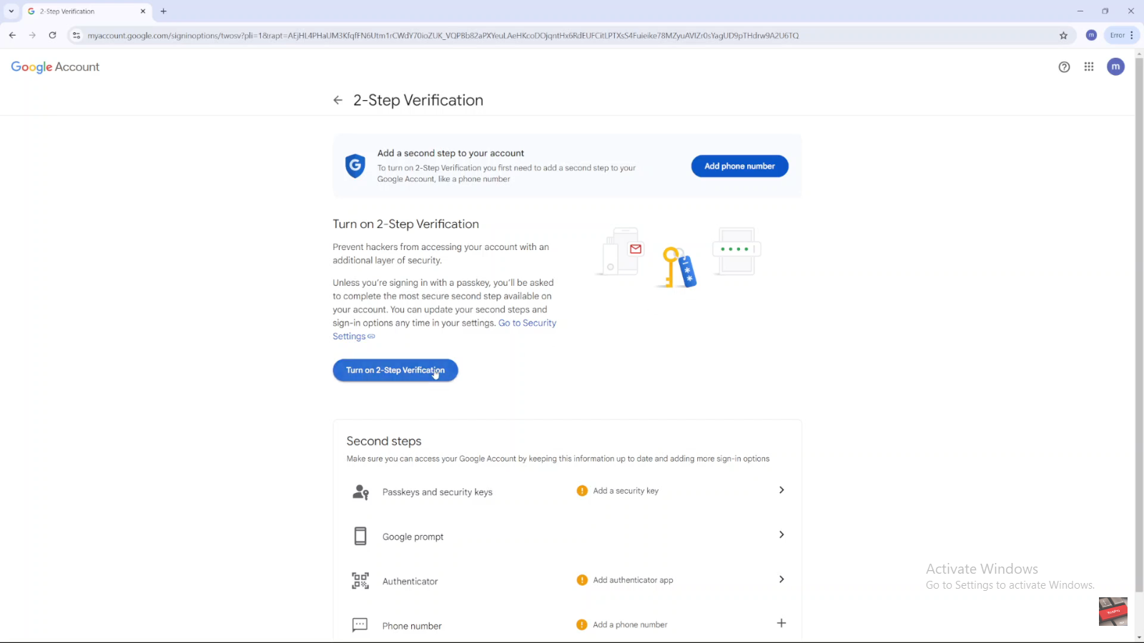Bookmark this page with the star icon
This screenshot has width=1144, height=643.
coord(1063,35)
